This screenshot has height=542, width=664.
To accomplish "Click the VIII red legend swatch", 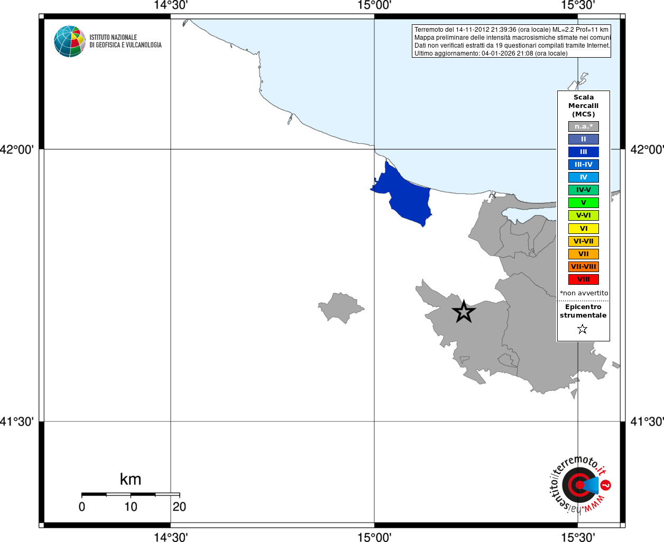I will tap(584, 279).
